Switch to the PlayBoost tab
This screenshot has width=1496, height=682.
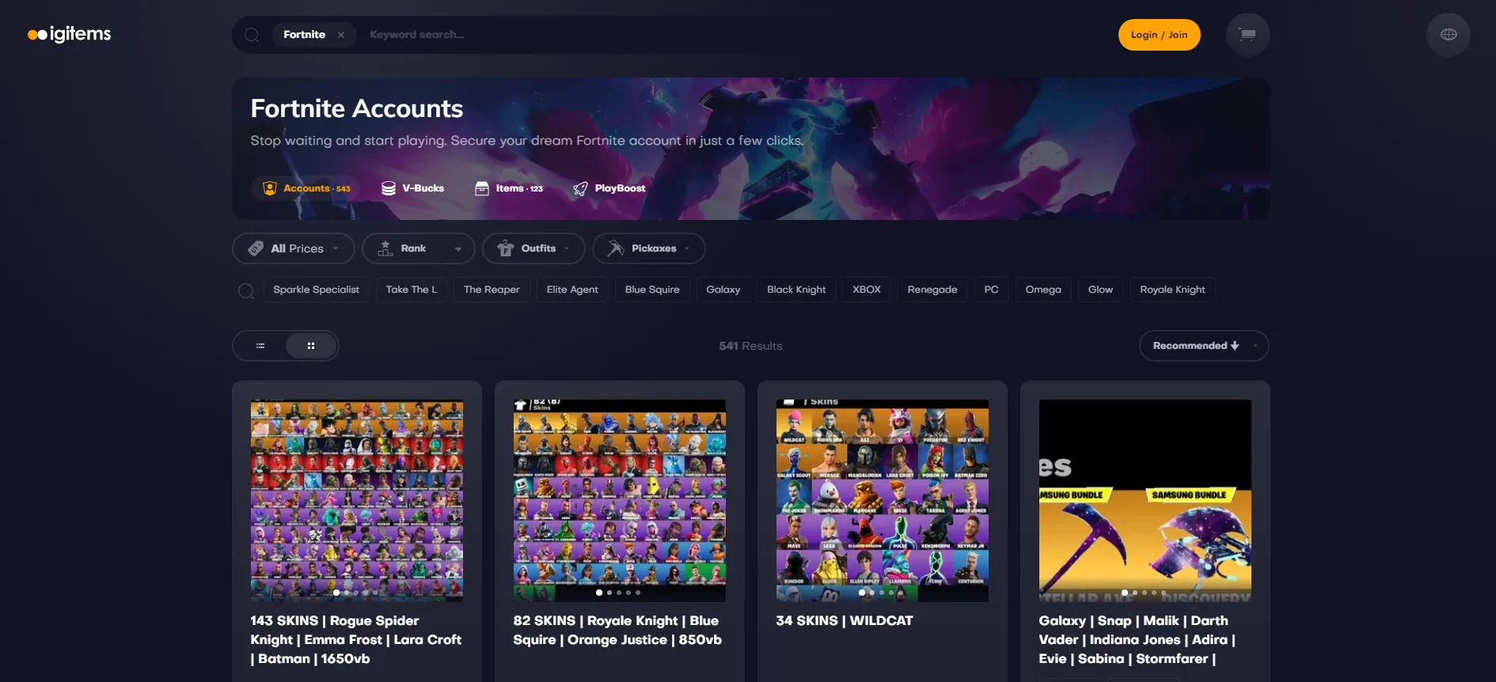coord(609,188)
